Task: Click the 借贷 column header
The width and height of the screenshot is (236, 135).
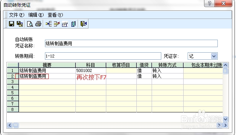Action: coord(144,65)
